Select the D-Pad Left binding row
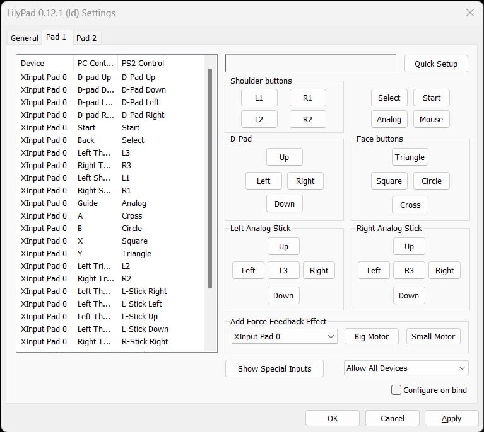 tap(110, 102)
